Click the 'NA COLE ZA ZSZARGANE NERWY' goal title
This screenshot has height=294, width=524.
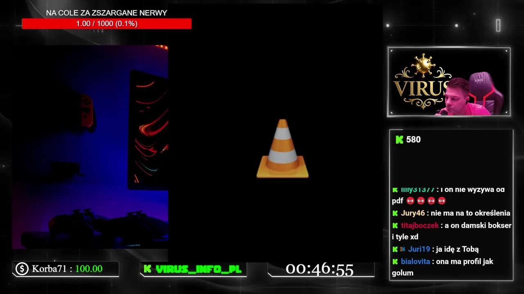coord(106,13)
